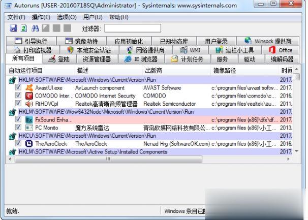Switch to the 编解码器 tab

[x=282, y=59]
